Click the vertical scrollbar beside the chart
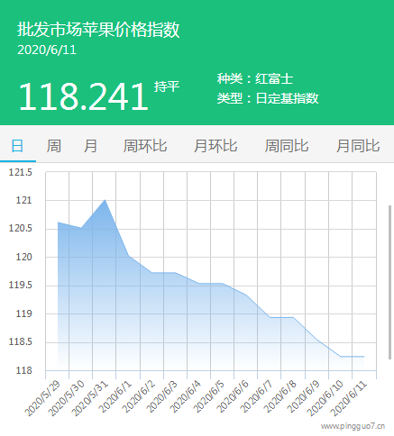The image size is (394, 436). [389, 282]
